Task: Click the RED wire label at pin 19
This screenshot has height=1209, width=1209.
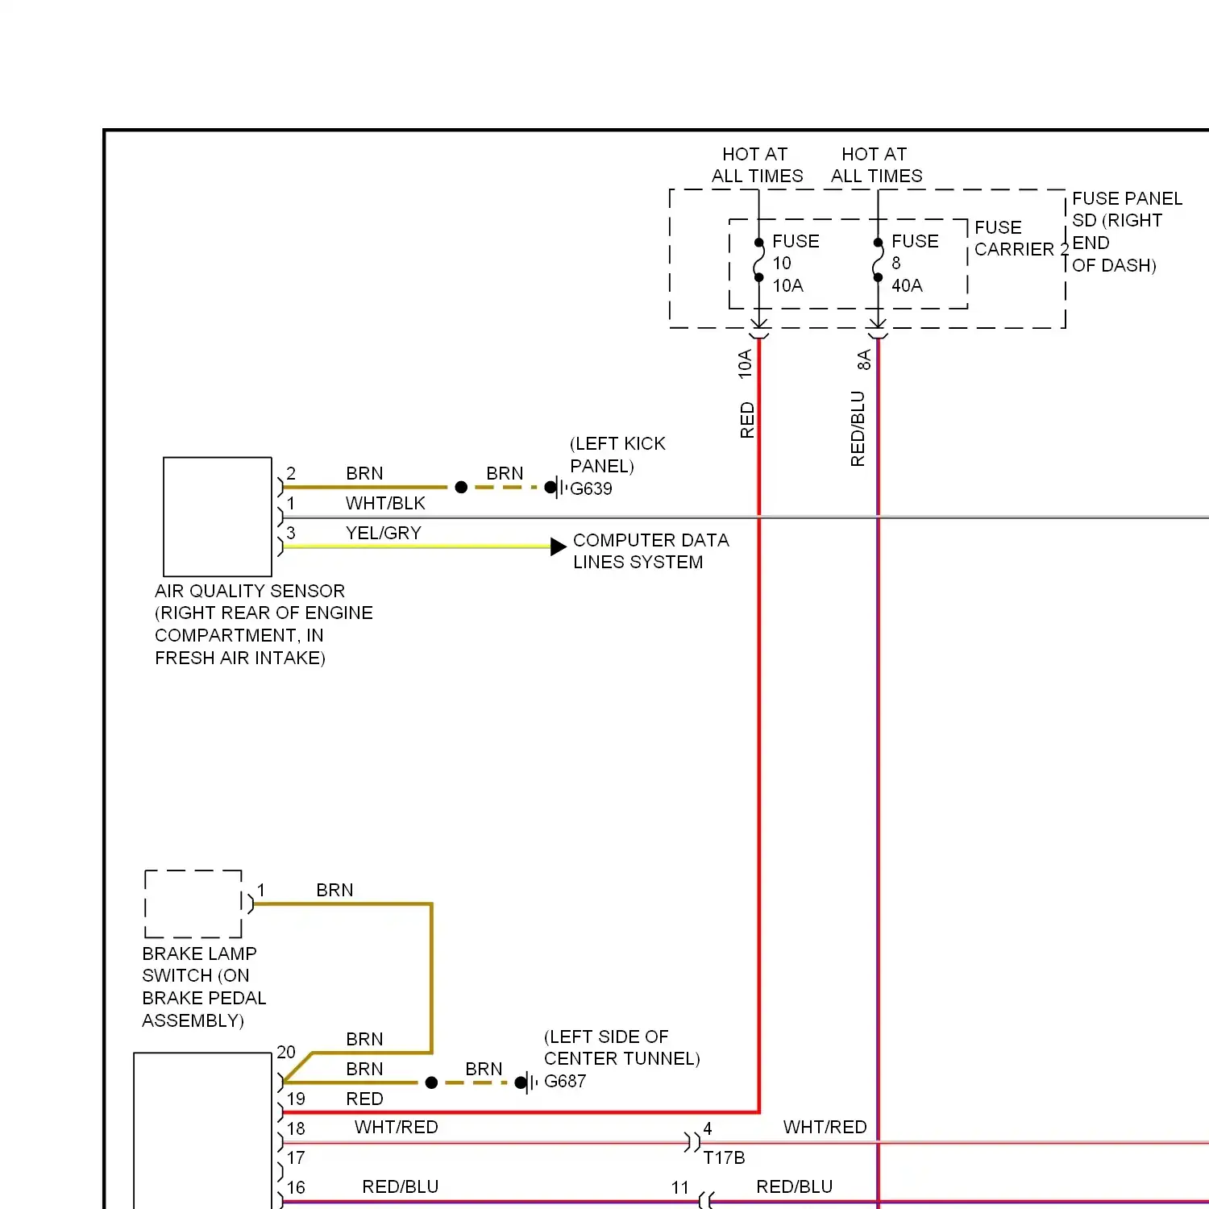Action: coord(364,1099)
